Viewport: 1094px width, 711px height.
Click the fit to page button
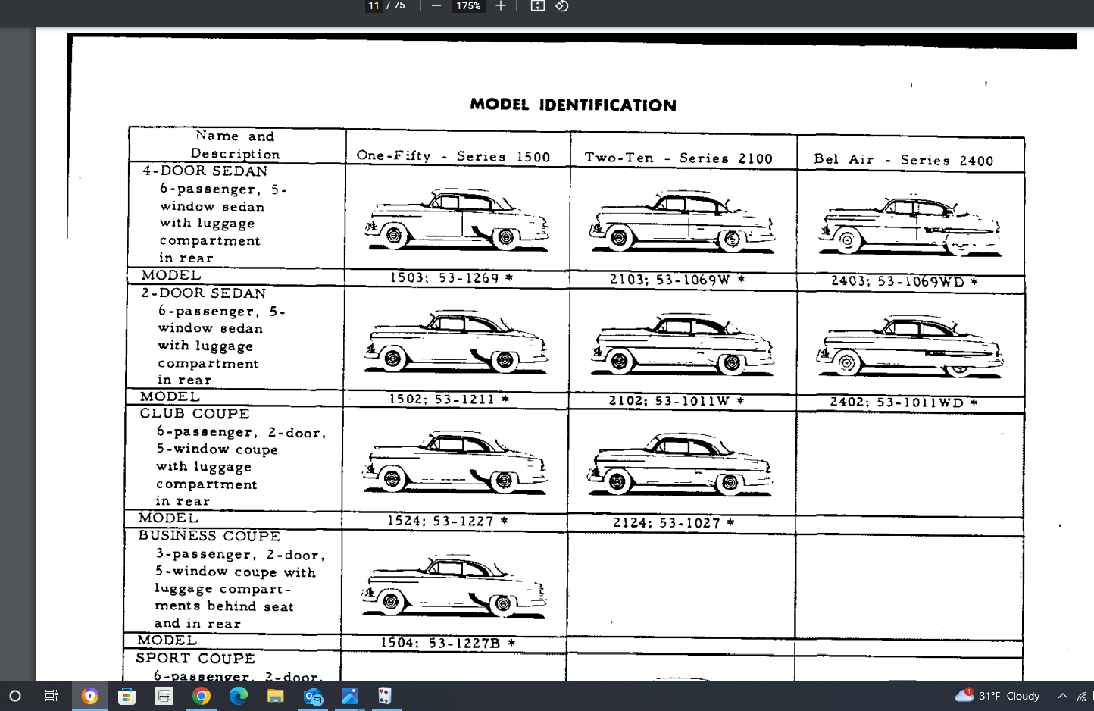pyautogui.click(x=538, y=6)
